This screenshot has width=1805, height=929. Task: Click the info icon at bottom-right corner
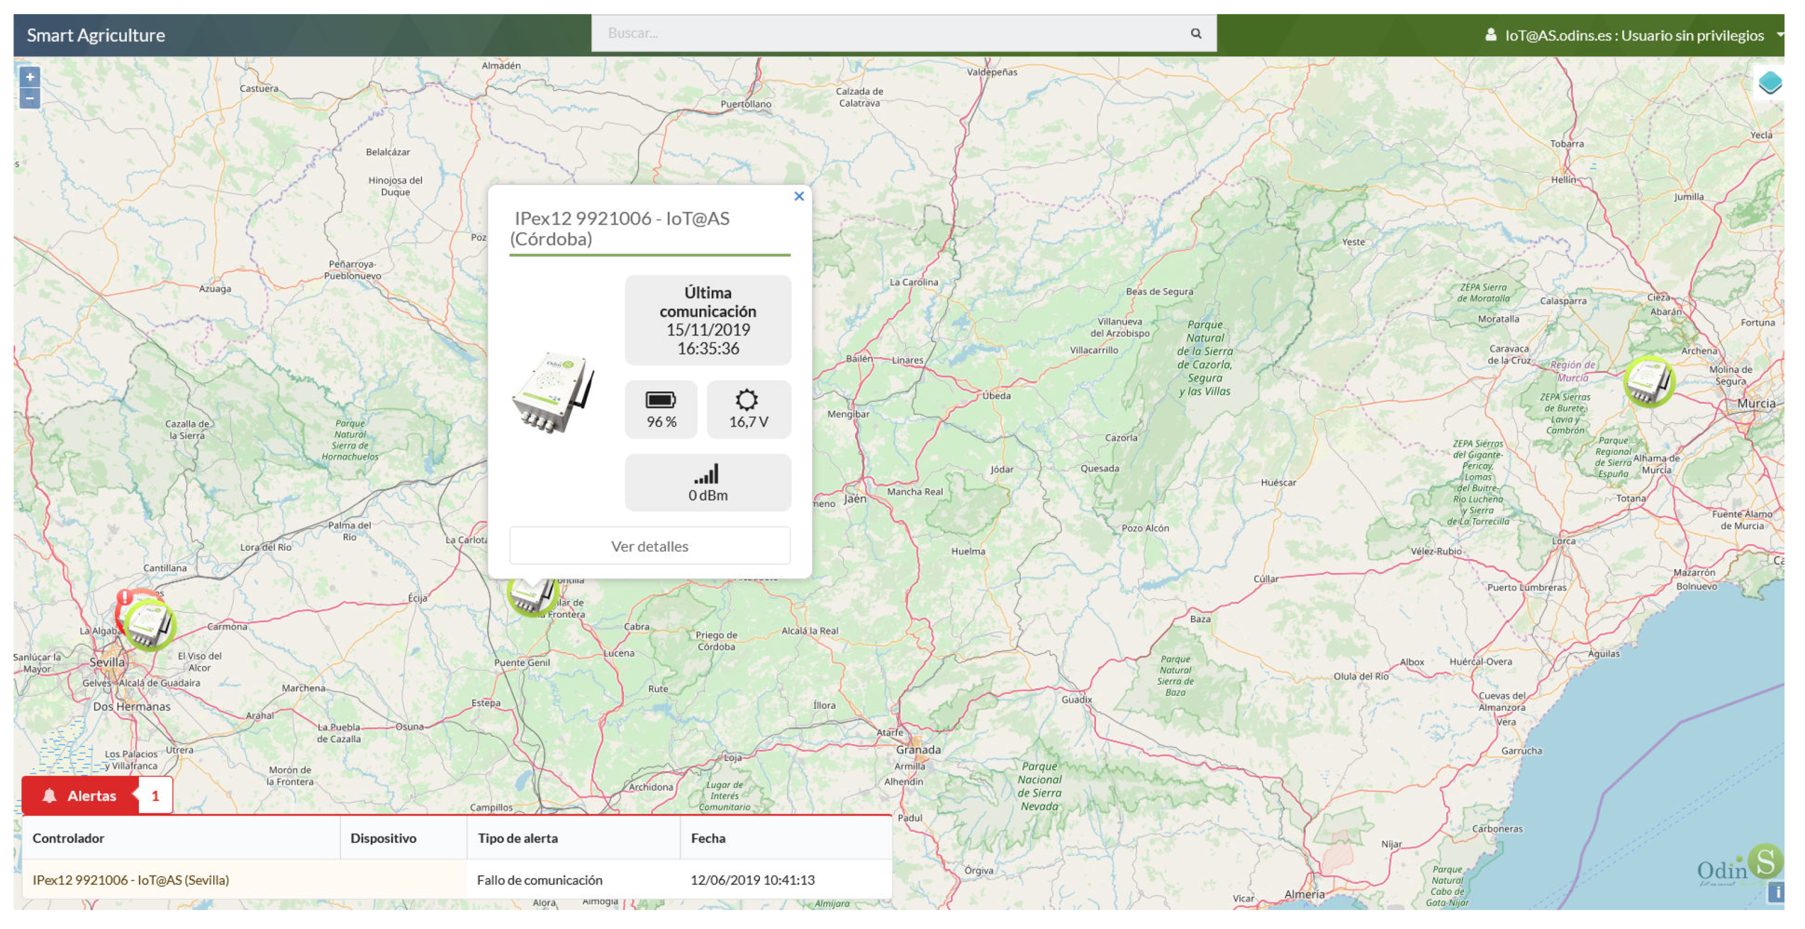(x=1776, y=892)
